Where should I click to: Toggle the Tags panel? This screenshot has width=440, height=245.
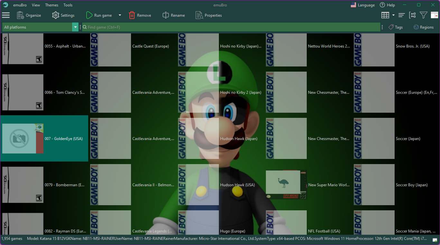396,27
